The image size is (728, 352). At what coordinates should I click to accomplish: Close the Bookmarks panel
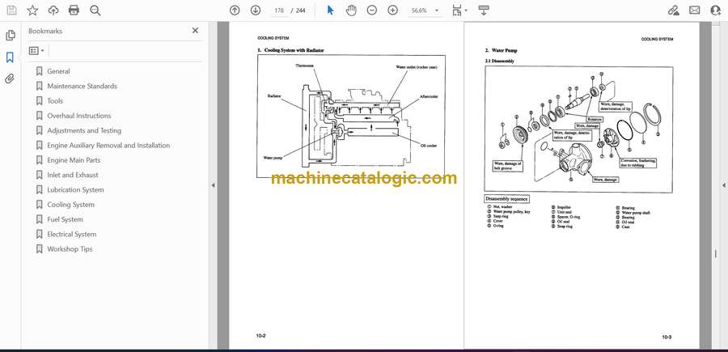195,31
